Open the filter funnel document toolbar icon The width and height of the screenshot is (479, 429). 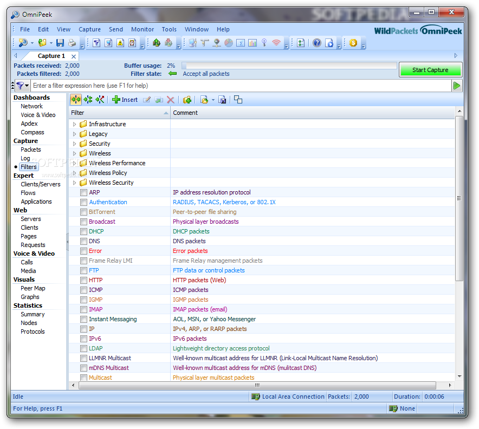point(96,43)
